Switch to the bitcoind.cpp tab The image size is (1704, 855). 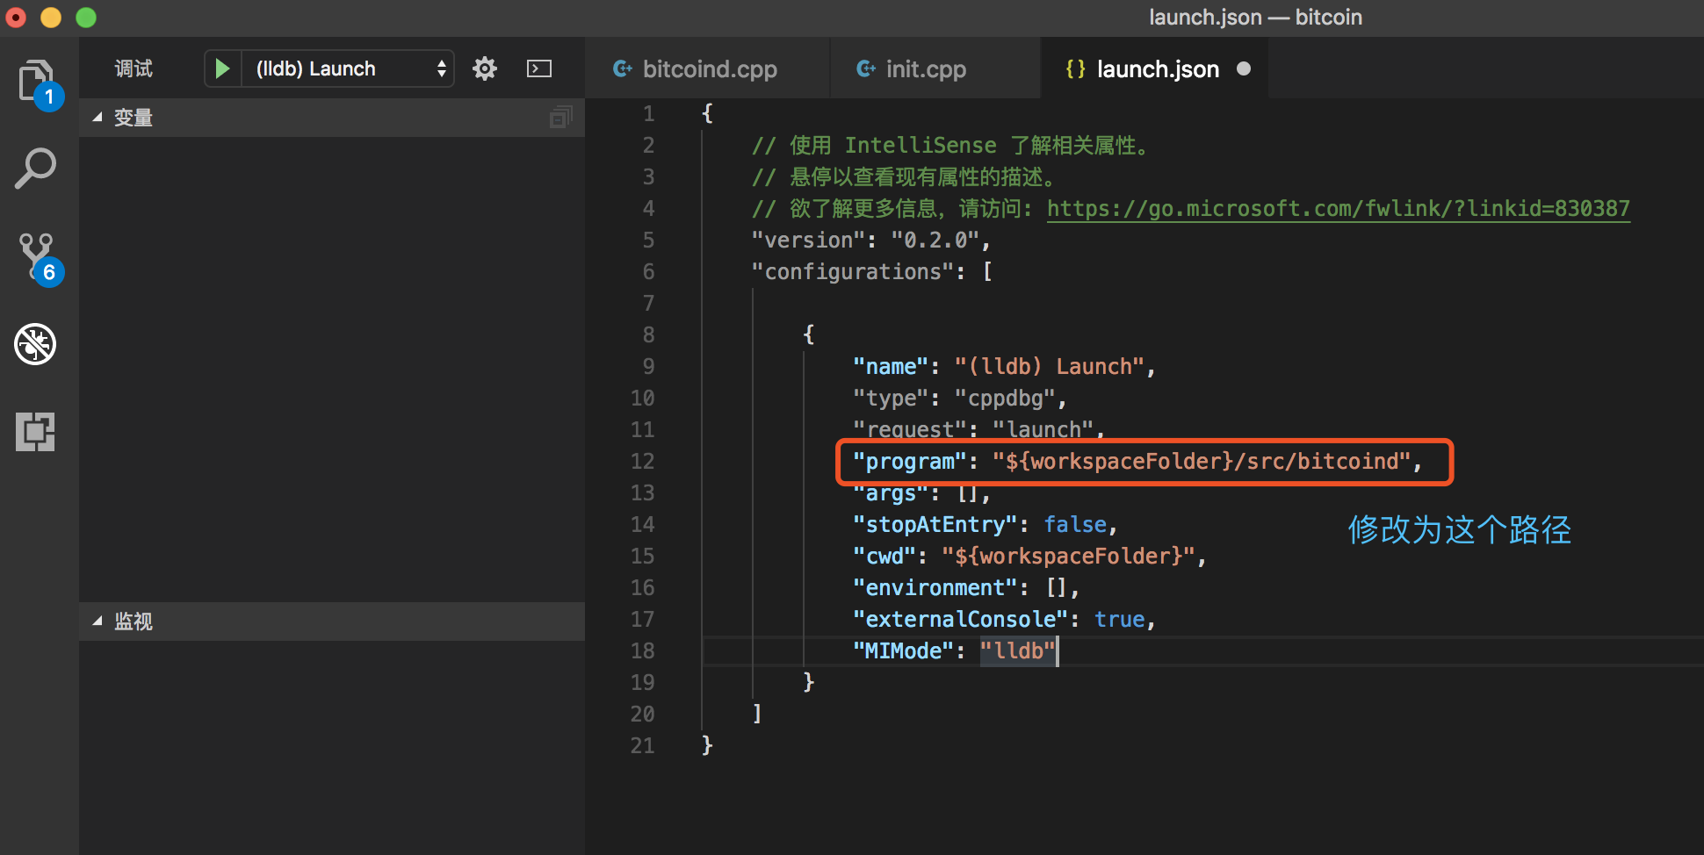point(707,68)
